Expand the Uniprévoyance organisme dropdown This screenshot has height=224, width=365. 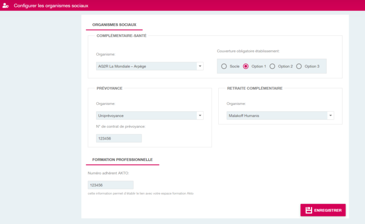click(x=149, y=115)
